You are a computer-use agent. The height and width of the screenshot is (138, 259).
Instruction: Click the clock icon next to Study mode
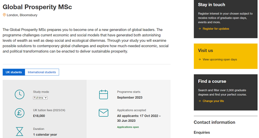click(20, 95)
